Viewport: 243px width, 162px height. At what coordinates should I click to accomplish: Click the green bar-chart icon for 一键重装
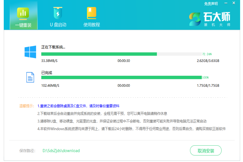23,13
